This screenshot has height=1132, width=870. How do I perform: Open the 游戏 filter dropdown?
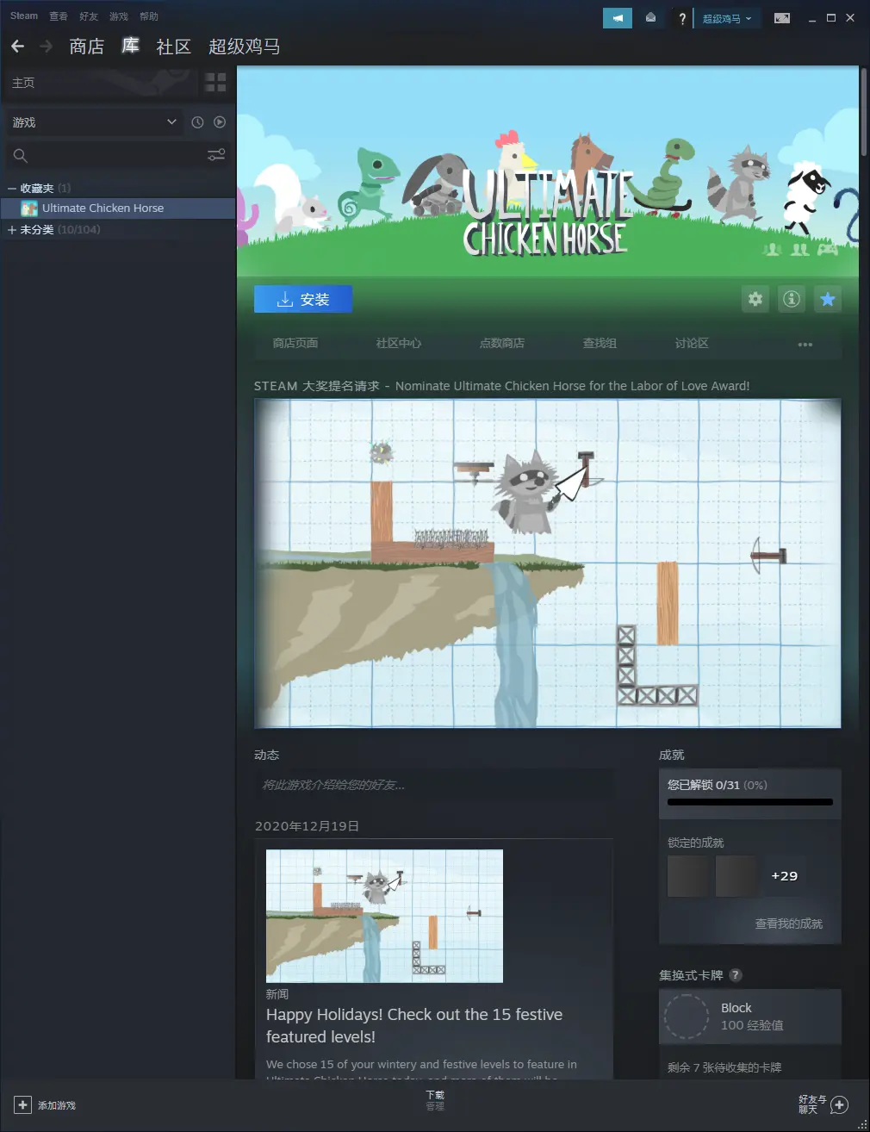(x=95, y=122)
